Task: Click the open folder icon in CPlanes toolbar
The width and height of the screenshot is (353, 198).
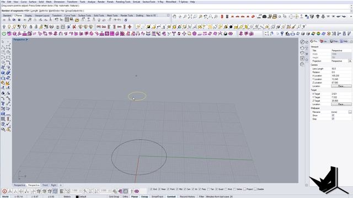Action: pos(77,20)
